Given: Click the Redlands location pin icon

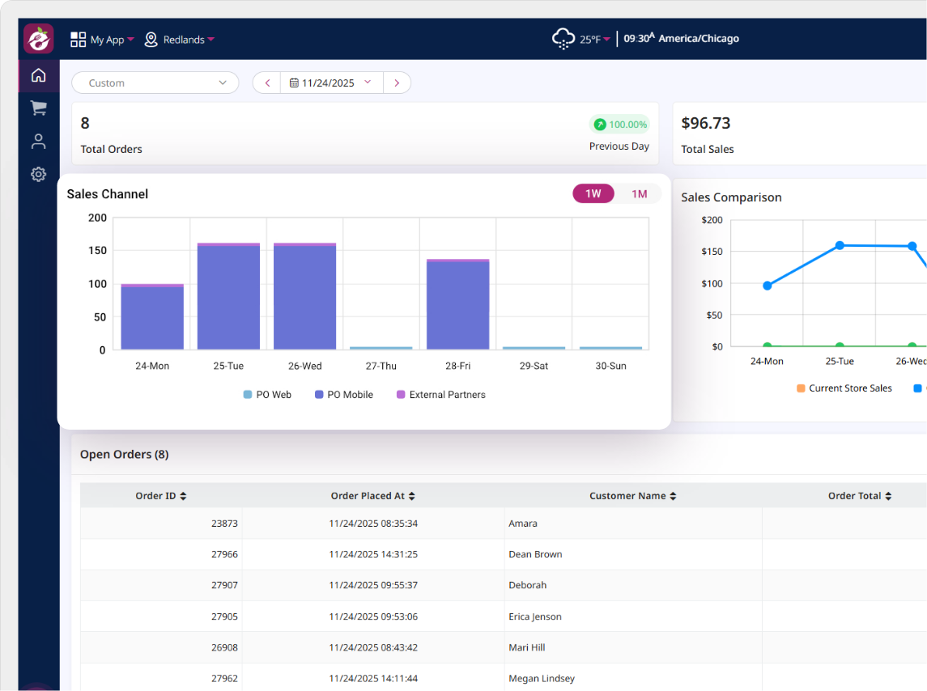Looking at the screenshot, I should point(151,40).
